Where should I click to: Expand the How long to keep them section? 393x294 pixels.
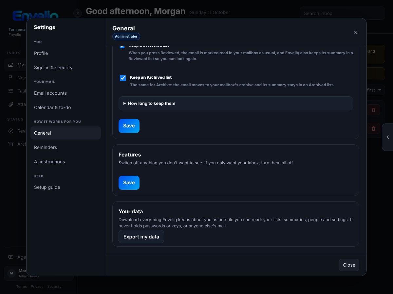point(236,103)
